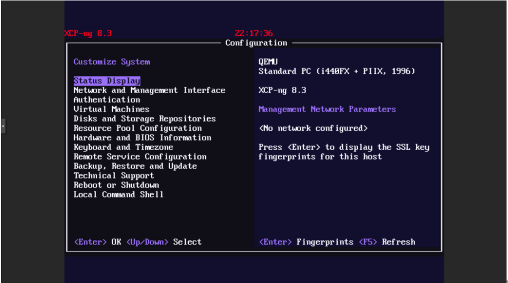This screenshot has width=508, height=283.
Task: Open Network and Management Interface
Action: click(149, 90)
